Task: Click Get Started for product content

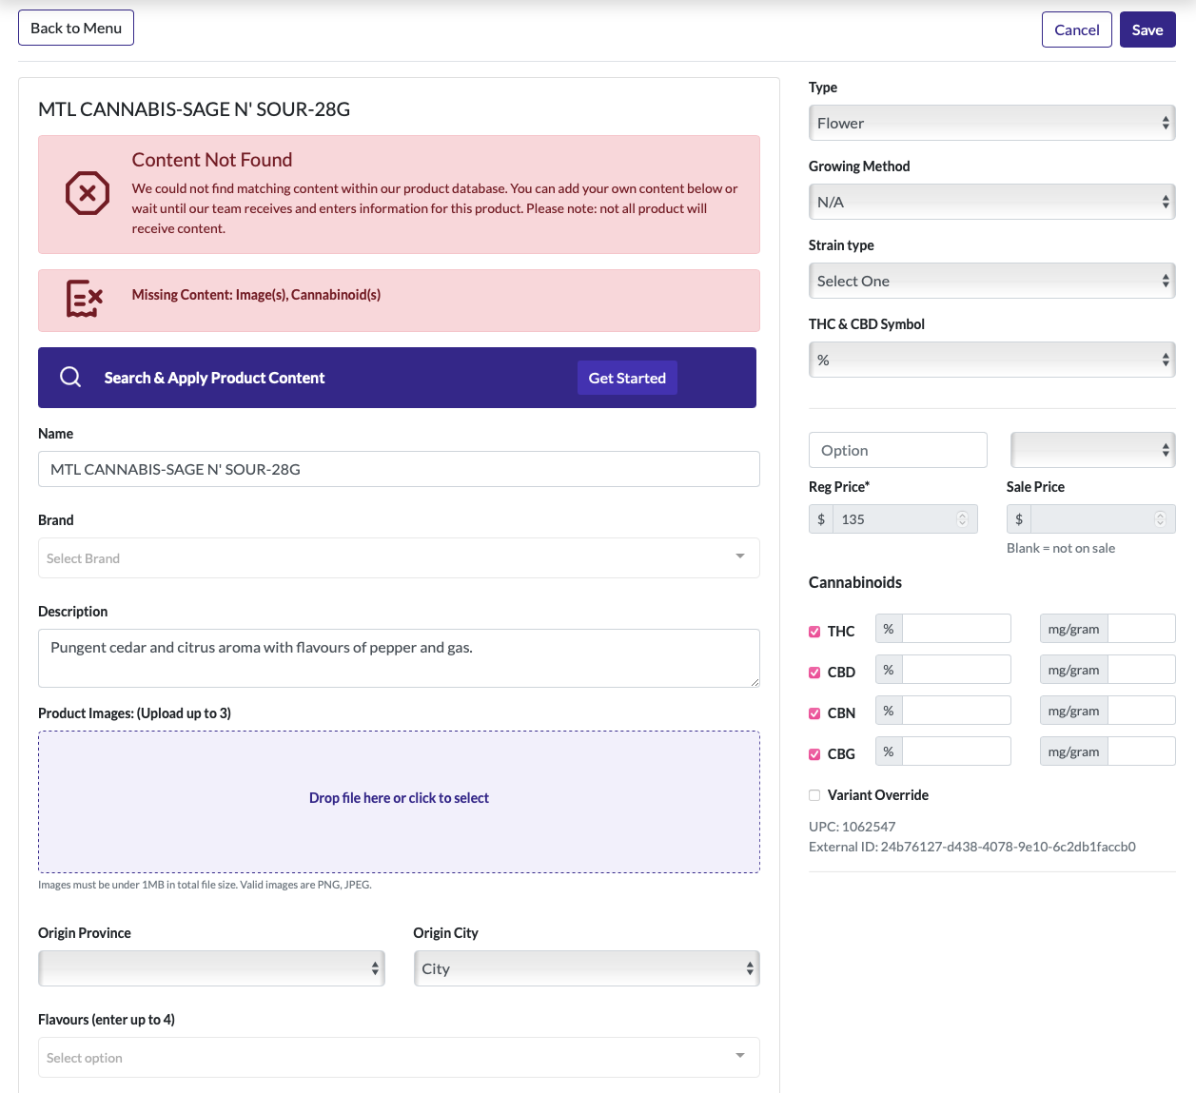Action: click(x=627, y=378)
